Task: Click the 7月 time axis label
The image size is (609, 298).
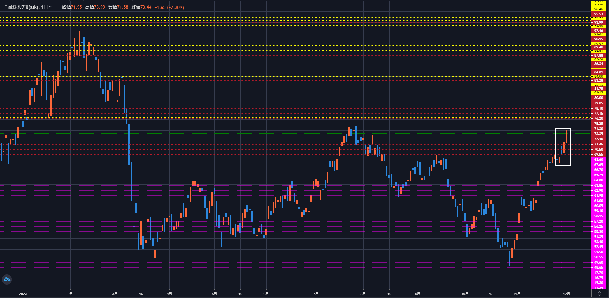Action: (x=316, y=294)
